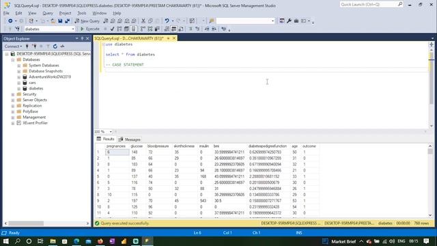Click the Copy icon in toolbar

(x=150, y=21)
